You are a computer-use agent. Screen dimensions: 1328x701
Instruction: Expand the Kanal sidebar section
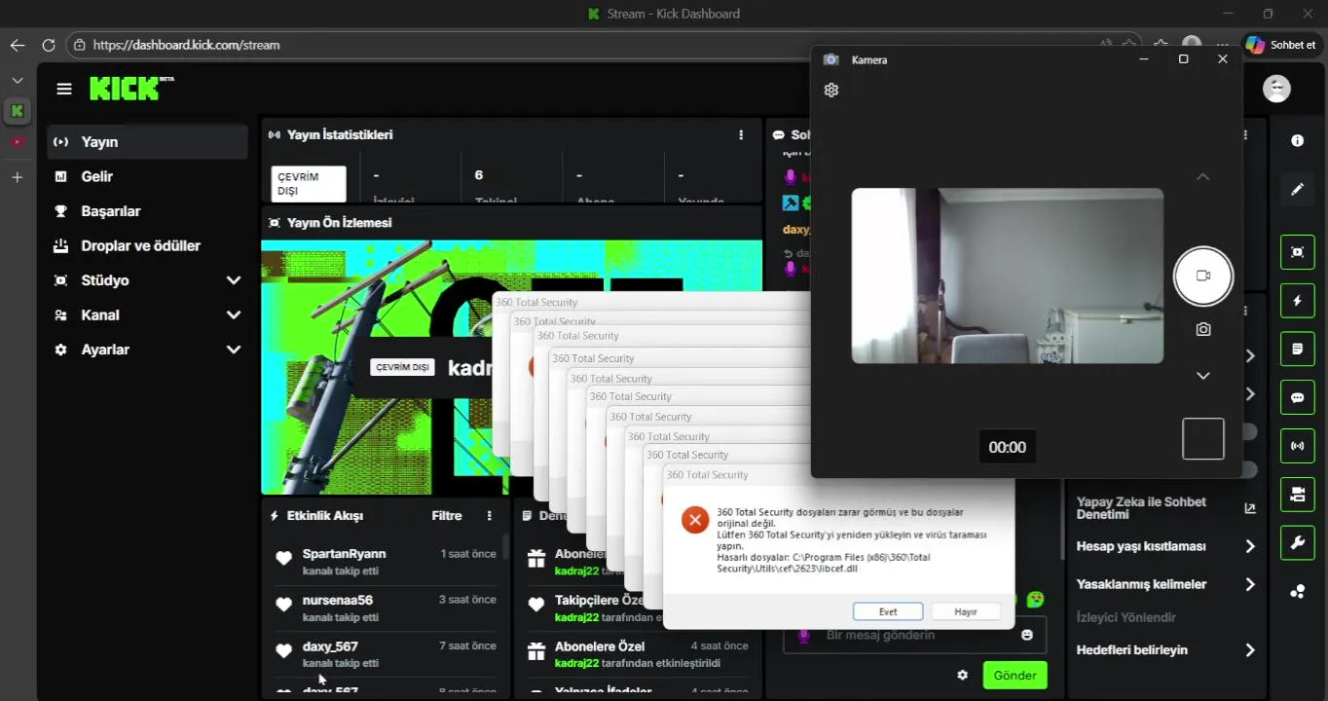tap(234, 315)
